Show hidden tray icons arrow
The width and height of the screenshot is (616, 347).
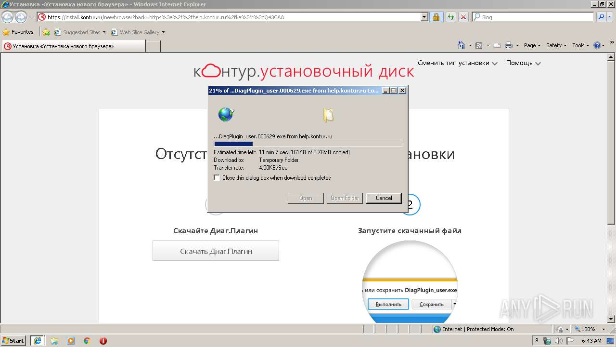point(537,341)
